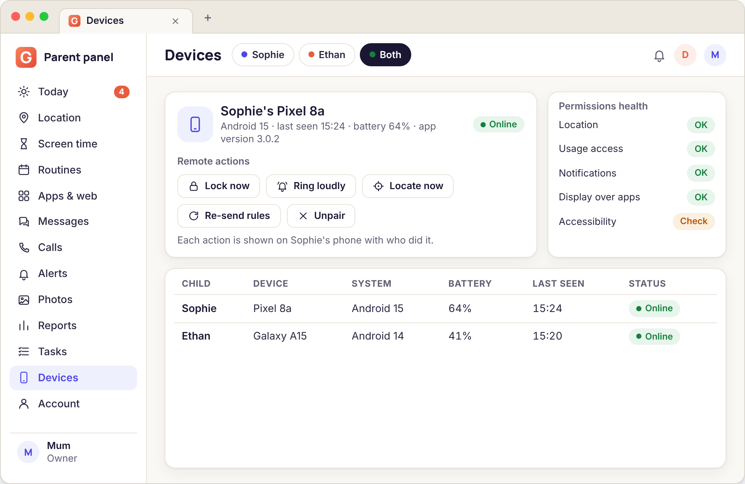Close the Devices browser tab
This screenshot has width=745, height=484.
click(x=175, y=21)
